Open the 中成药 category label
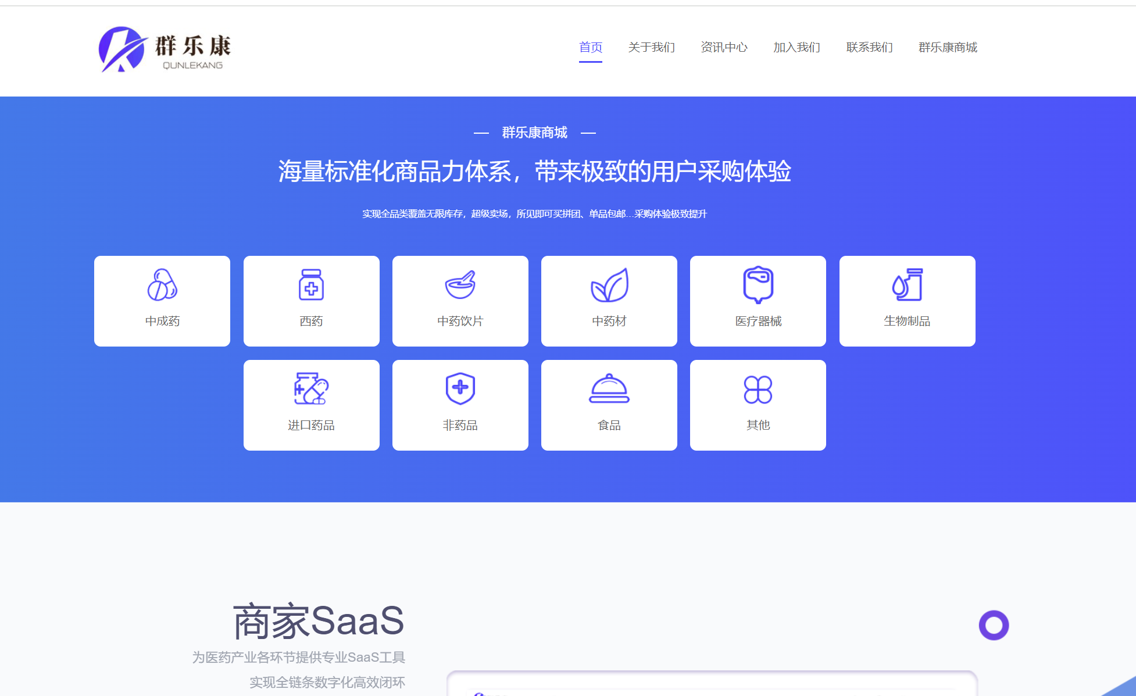This screenshot has height=696, width=1136. (162, 321)
